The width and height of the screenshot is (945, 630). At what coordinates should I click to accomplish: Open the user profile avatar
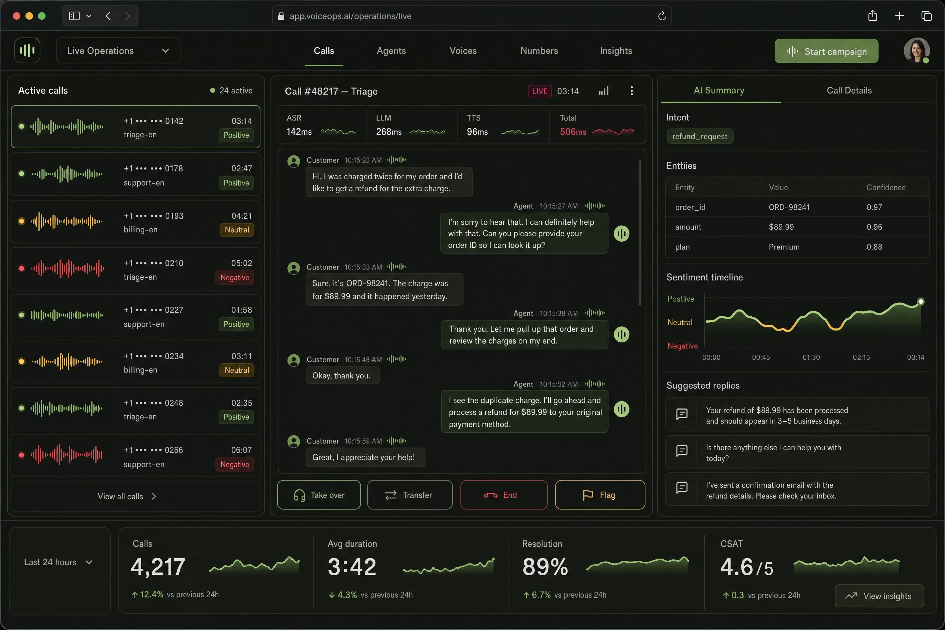pyautogui.click(x=916, y=51)
